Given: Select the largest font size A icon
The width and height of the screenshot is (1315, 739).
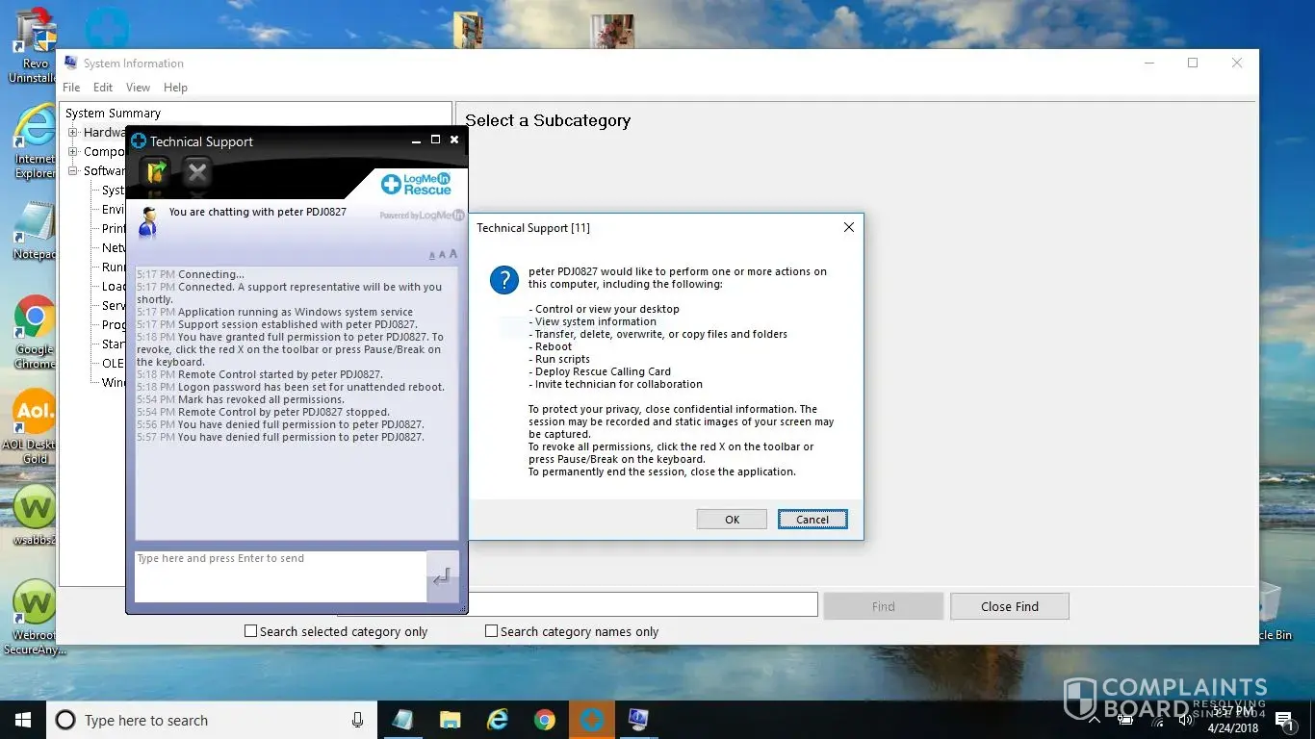Looking at the screenshot, I should pos(453,254).
